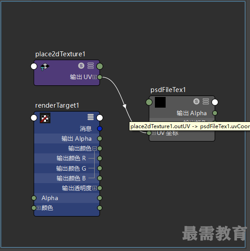Image resolution: width=250 pixels, height=251 pixels.
Task: Click the 输出 Alpha port on psdFileTex1
Action: 215,113
